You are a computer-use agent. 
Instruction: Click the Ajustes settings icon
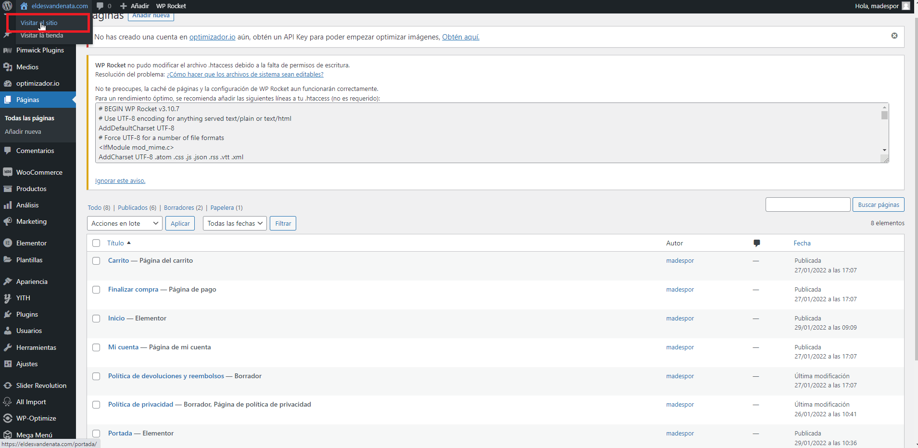coord(8,364)
